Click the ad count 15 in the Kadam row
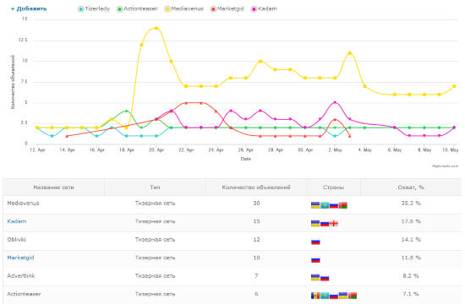This screenshot has height=304, width=465. pos(256,221)
